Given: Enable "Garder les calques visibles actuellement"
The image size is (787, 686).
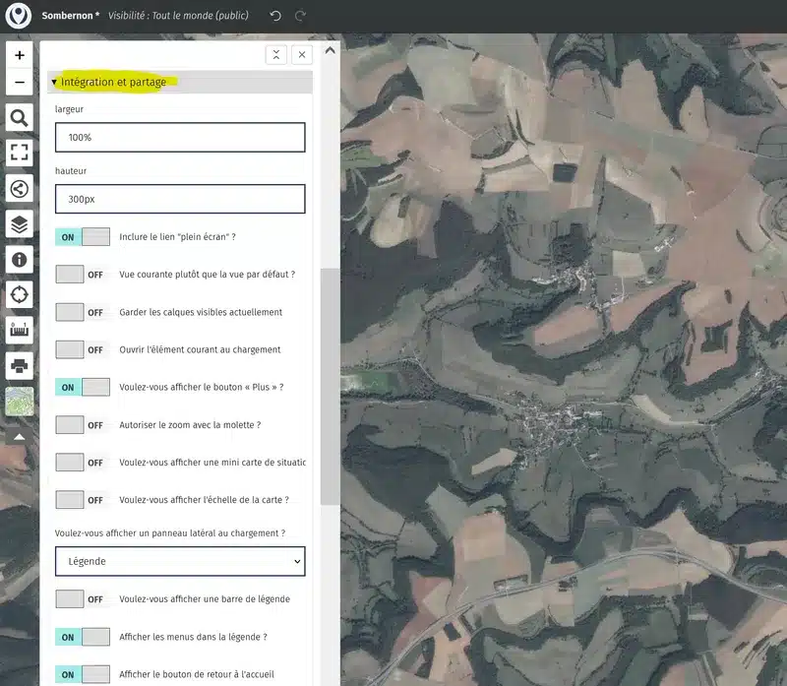Looking at the screenshot, I should point(83,312).
